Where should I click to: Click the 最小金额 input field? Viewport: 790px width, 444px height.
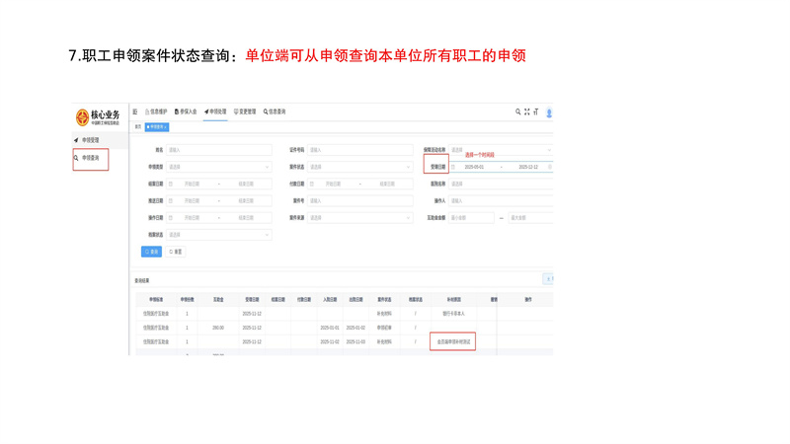pyautogui.click(x=472, y=218)
